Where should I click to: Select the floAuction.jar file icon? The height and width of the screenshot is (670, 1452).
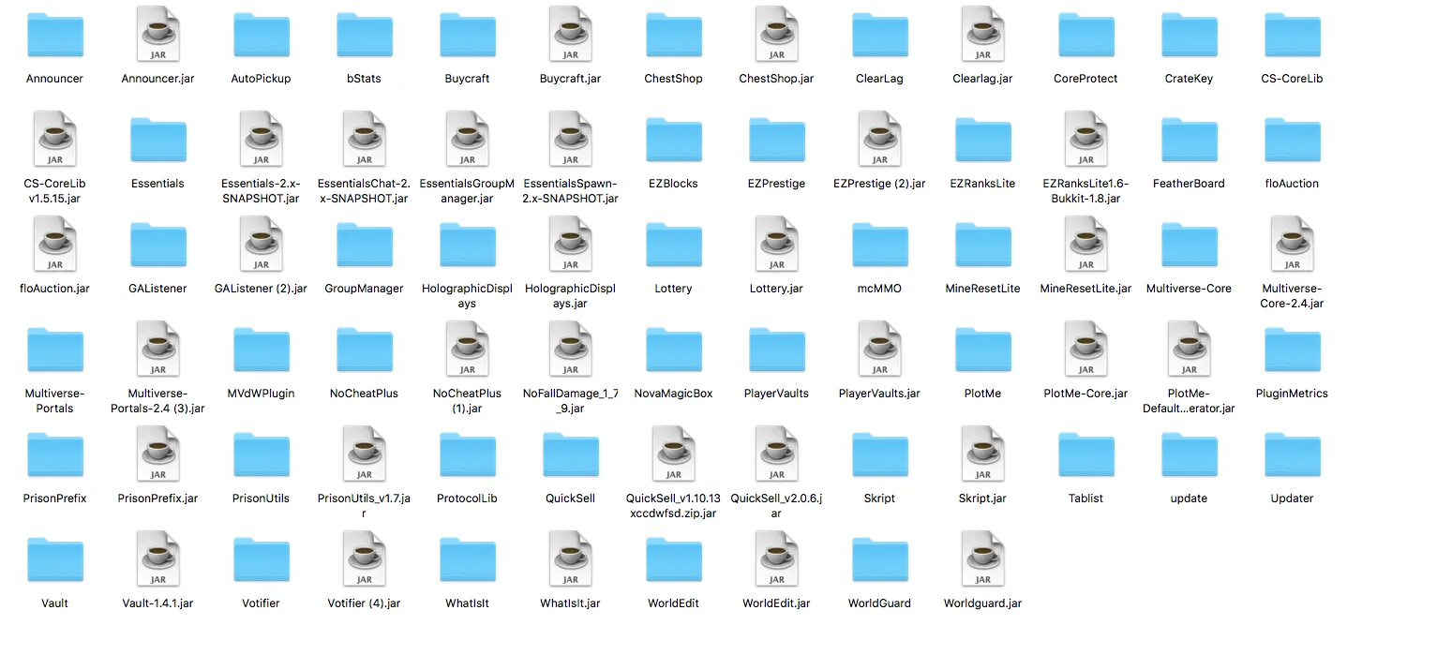54,244
